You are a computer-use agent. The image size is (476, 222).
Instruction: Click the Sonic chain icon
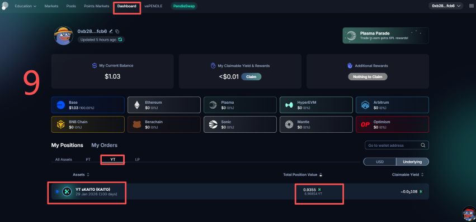pyautogui.click(x=213, y=124)
